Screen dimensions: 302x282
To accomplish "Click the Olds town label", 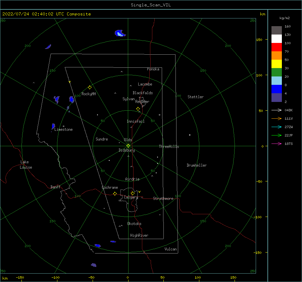I will click(128, 140).
